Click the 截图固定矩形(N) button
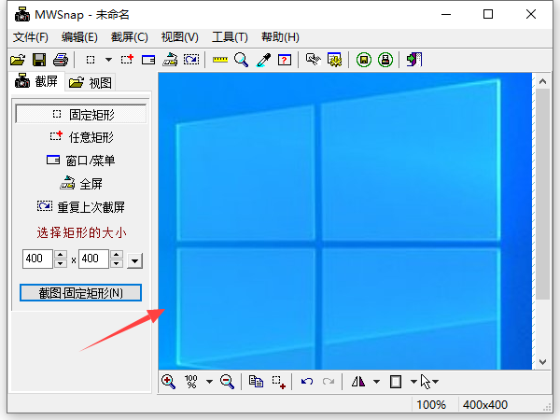 click(x=80, y=293)
